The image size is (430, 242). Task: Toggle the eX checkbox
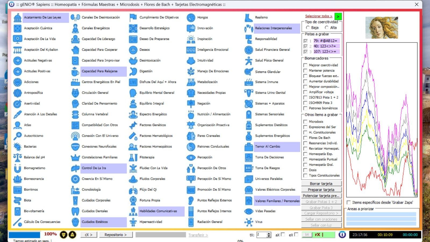click(296, 234)
